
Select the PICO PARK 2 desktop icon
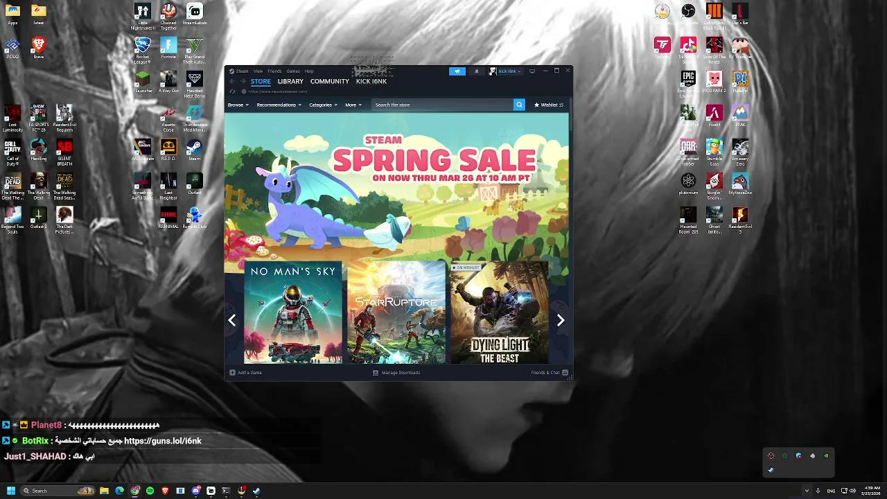[714, 82]
